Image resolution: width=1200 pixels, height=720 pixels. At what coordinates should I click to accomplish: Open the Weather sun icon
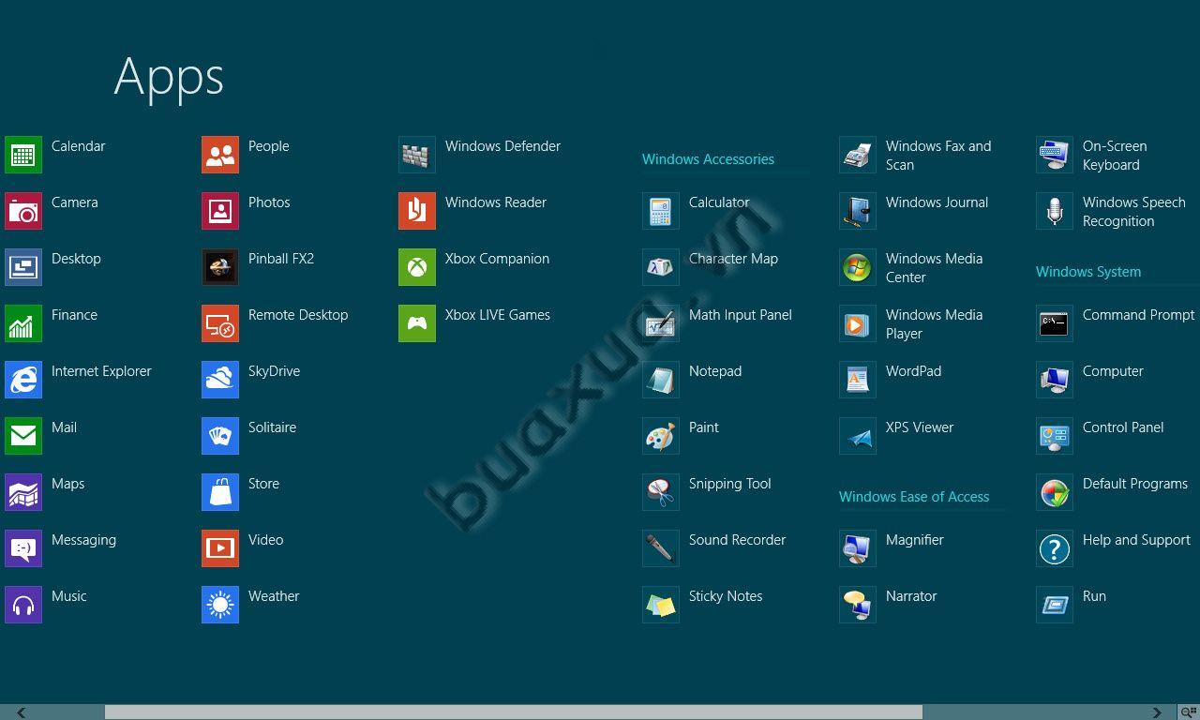tap(220, 605)
